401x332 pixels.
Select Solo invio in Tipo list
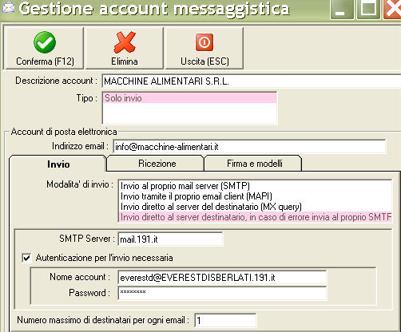coord(190,98)
